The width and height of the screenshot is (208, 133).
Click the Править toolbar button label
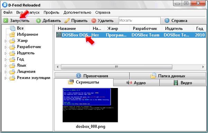79,21
